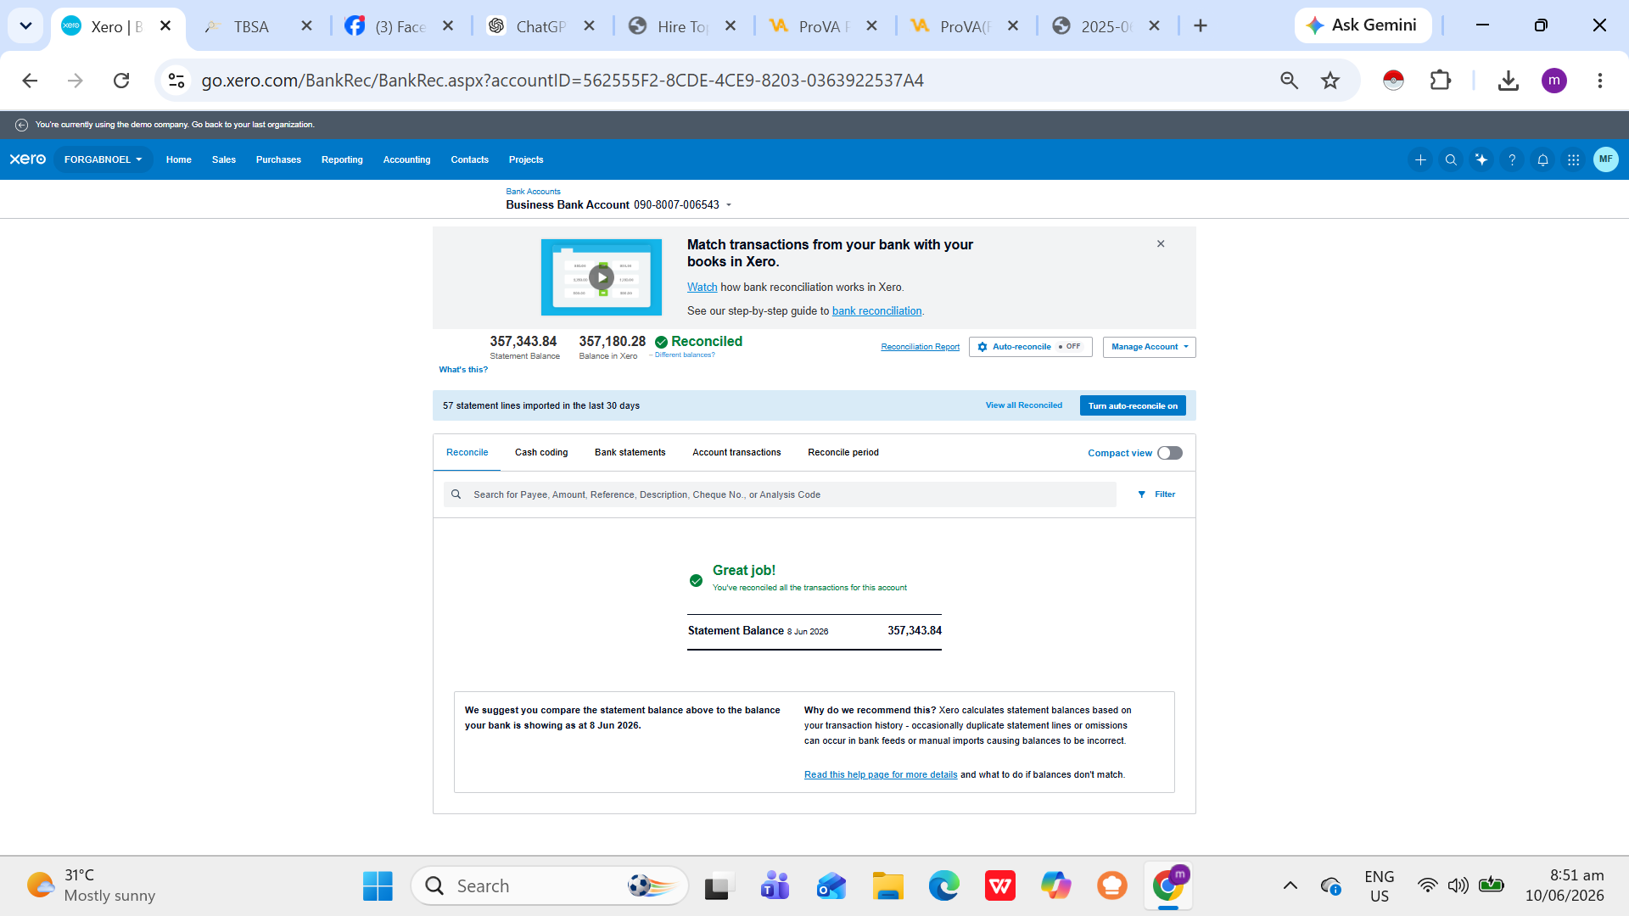Switch to the Bank statements tab
The width and height of the screenshot is (1629, 916).
point(630,453)
